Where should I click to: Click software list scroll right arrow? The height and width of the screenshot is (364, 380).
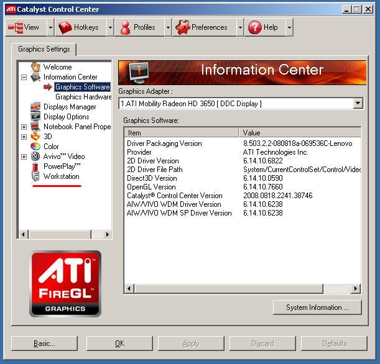(x=356, y=288)
